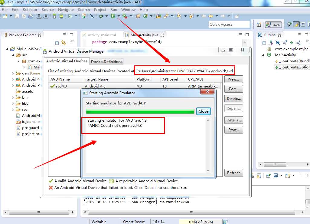Image resolution: width=310 pixels, height=224 pixels.
Task: Click the New... button in AVD Manager
Action: point(234,79)
